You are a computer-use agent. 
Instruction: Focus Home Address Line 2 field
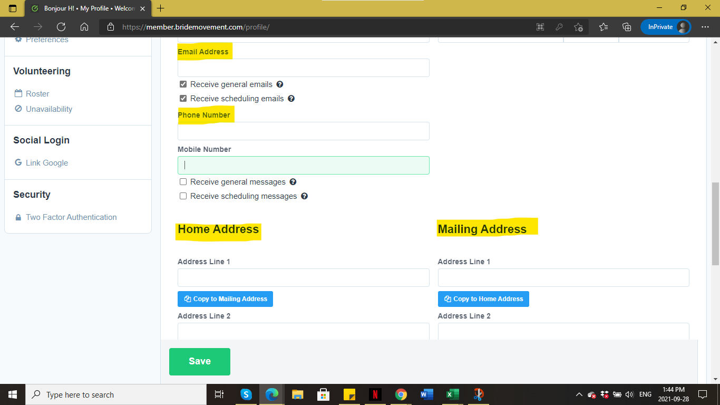tap(304, 331)
